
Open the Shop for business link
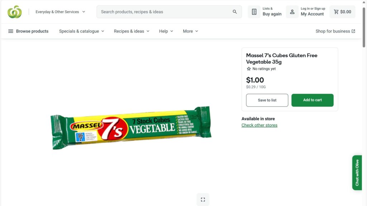[x=335, y=31]
